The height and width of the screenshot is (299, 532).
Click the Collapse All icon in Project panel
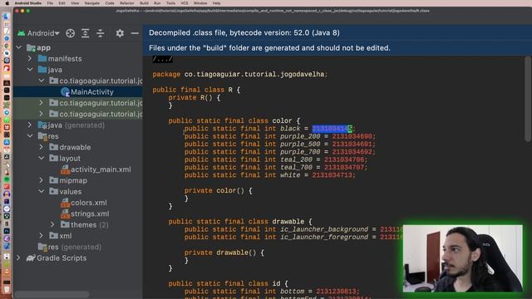tap(101, 33)
